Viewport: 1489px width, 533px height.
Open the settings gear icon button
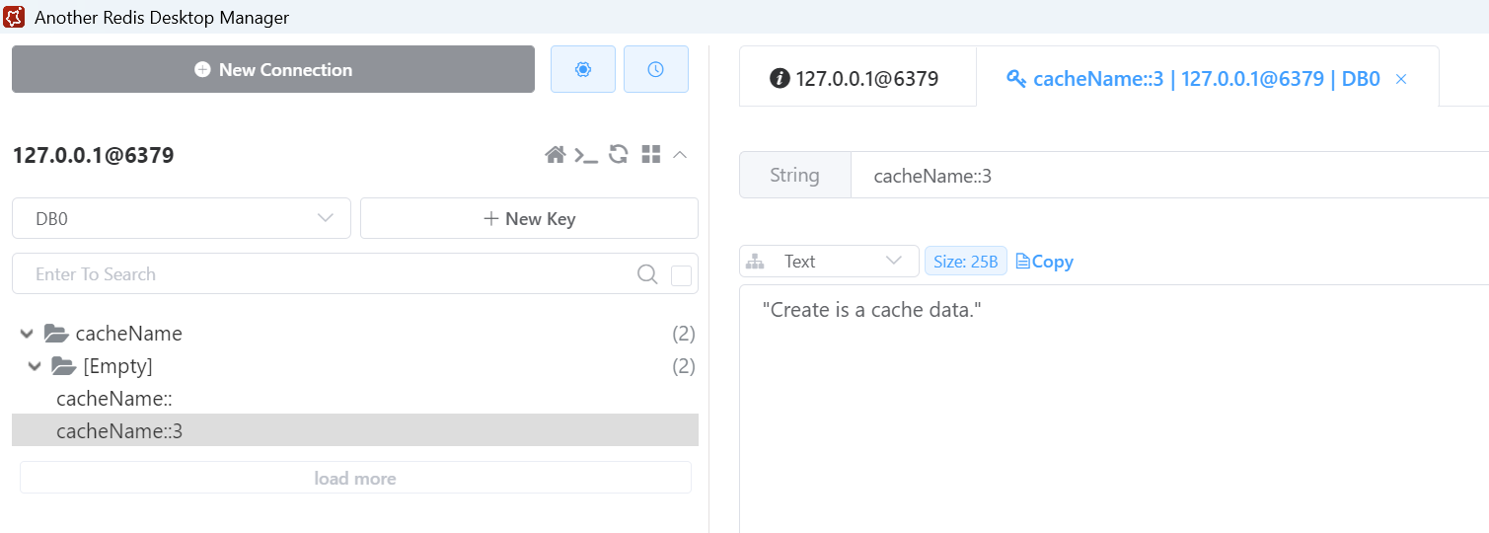[583, 69]
